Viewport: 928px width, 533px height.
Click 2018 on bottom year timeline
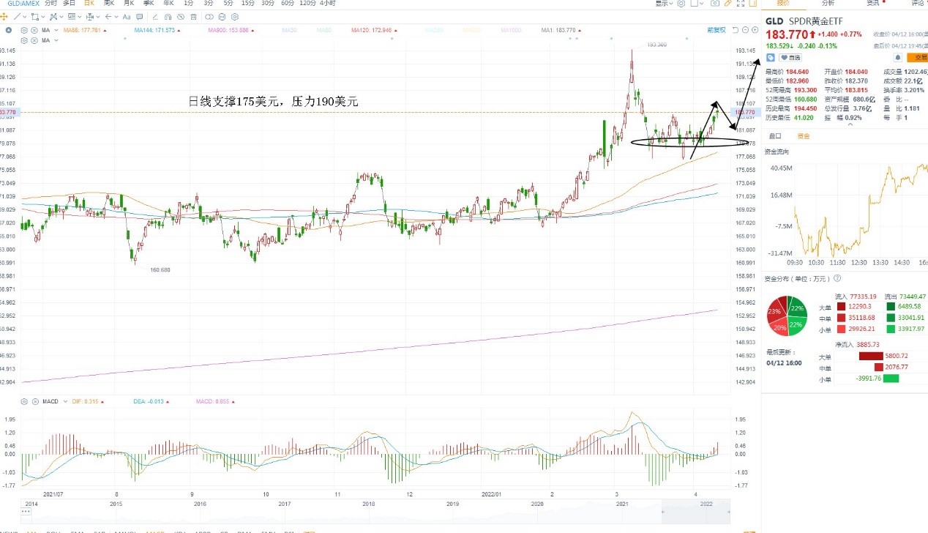pos(368,504)
